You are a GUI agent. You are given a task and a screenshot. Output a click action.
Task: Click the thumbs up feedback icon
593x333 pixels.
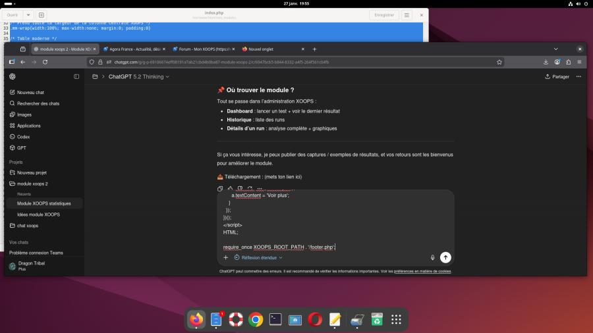pos(230,188)
